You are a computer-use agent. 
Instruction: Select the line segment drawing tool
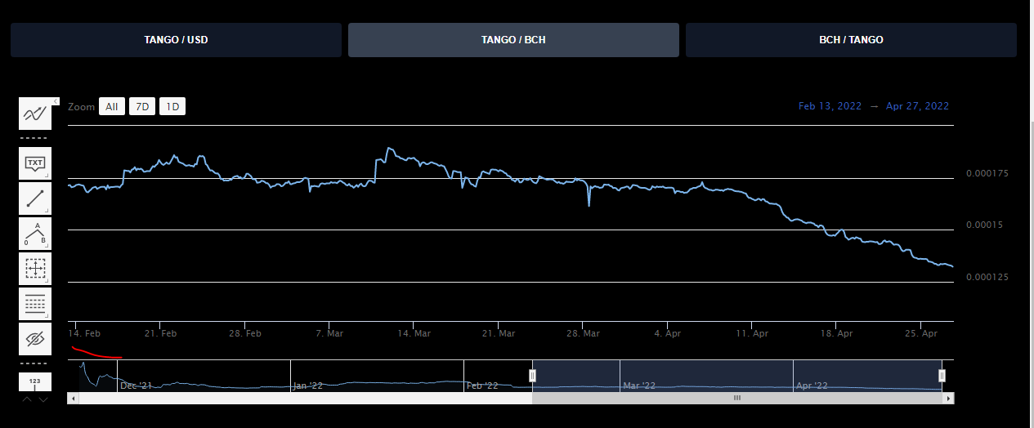35,198
